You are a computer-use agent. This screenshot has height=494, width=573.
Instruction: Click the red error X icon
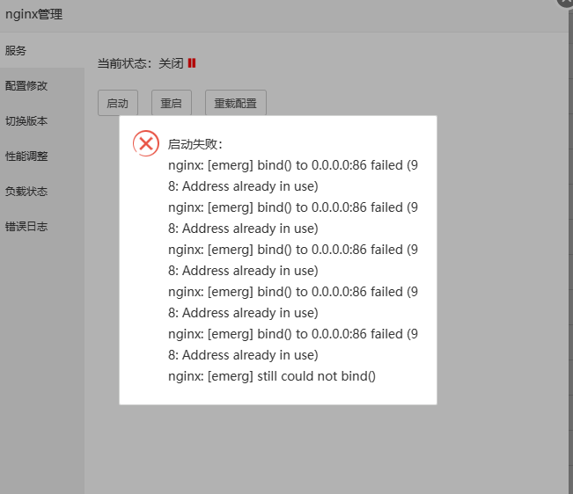point(146,143)
